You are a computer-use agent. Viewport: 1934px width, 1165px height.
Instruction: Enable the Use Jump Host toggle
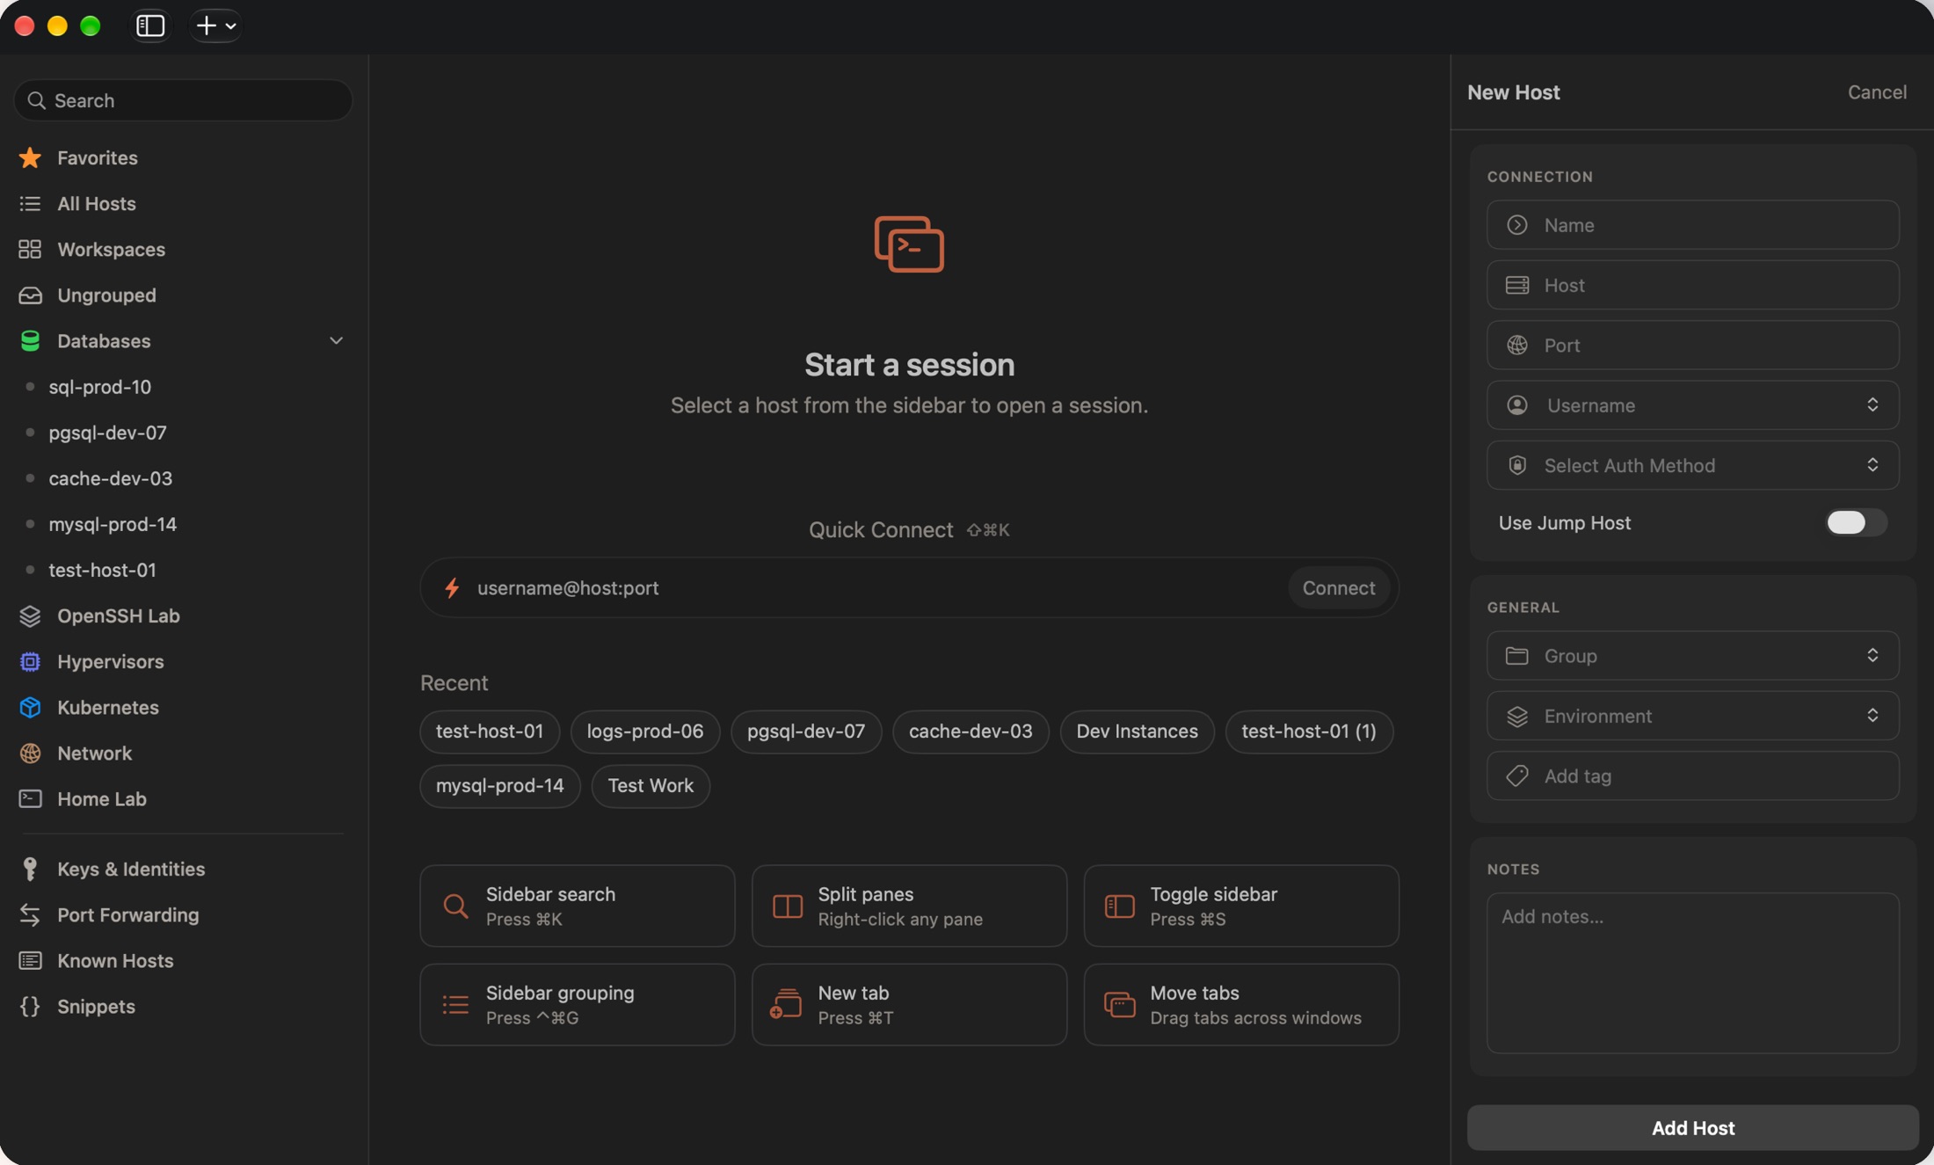pyautogui.click(x=1856, y=522)
